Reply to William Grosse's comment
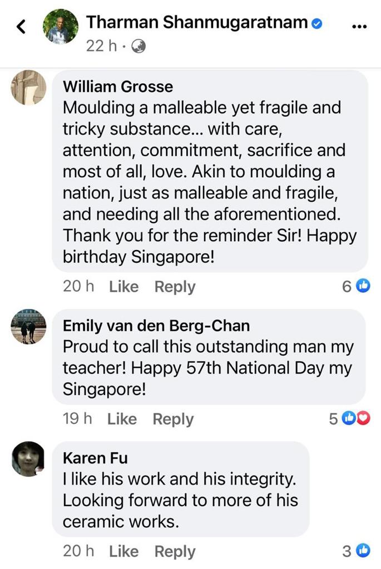The image size is (381, 569). [175, 287]
